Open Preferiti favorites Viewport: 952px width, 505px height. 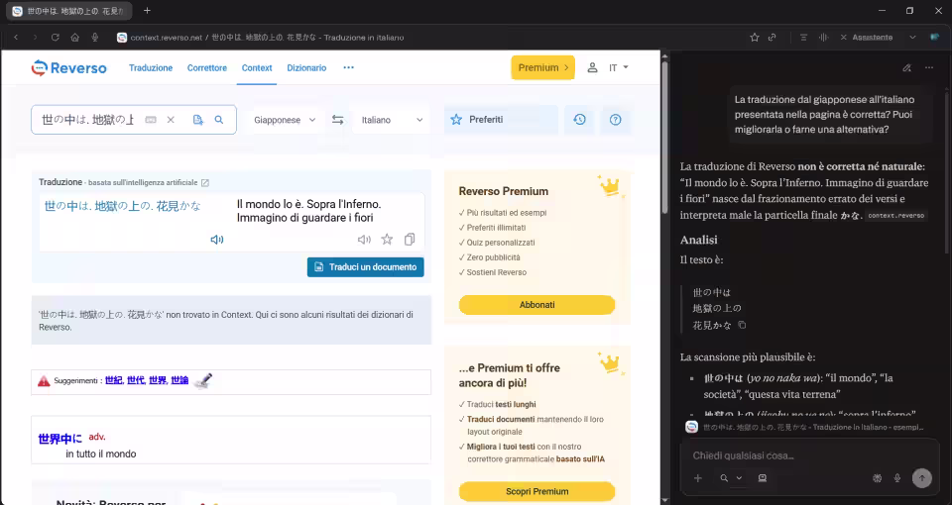coord(502,120)
